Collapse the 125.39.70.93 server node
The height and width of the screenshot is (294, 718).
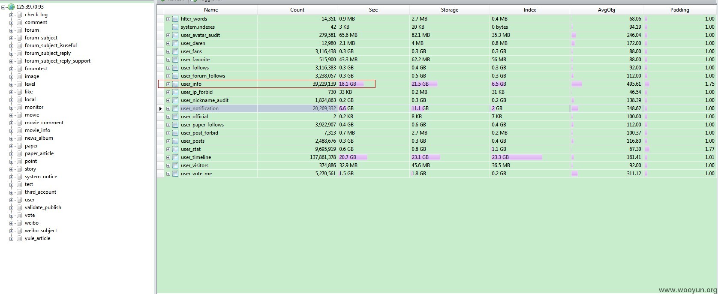coord(4,7)
